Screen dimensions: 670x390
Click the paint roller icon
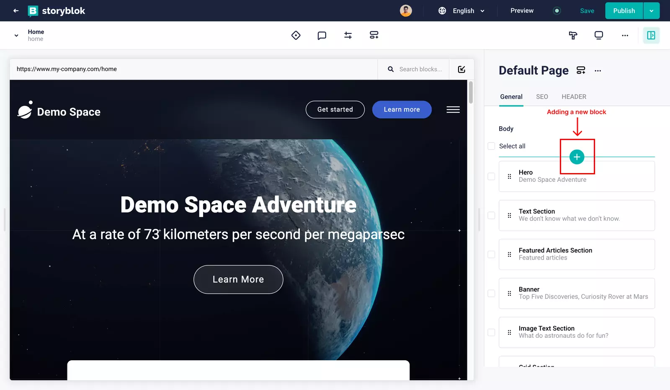coord(573,36)
